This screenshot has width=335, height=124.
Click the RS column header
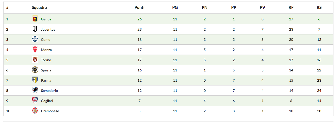click(x=319, y=7)
